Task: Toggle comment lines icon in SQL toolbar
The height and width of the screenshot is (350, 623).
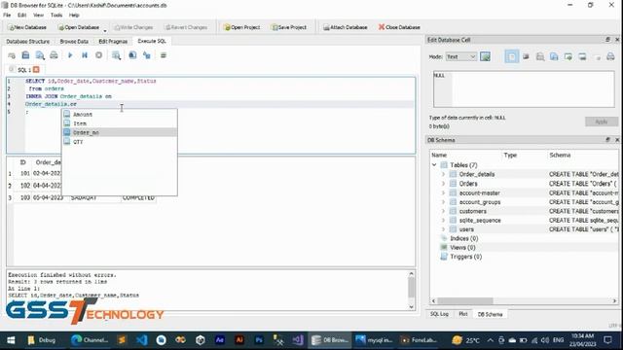Action: [163, 55]
